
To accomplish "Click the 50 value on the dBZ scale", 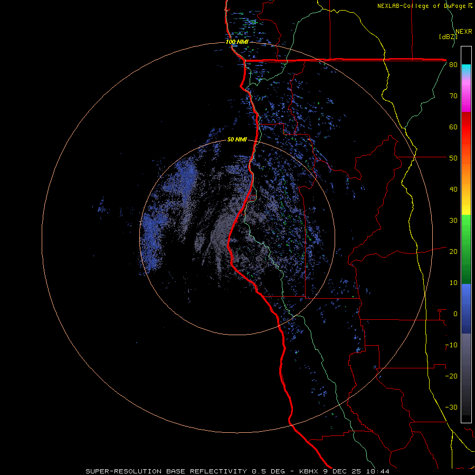I will click(x=453, y=158).
